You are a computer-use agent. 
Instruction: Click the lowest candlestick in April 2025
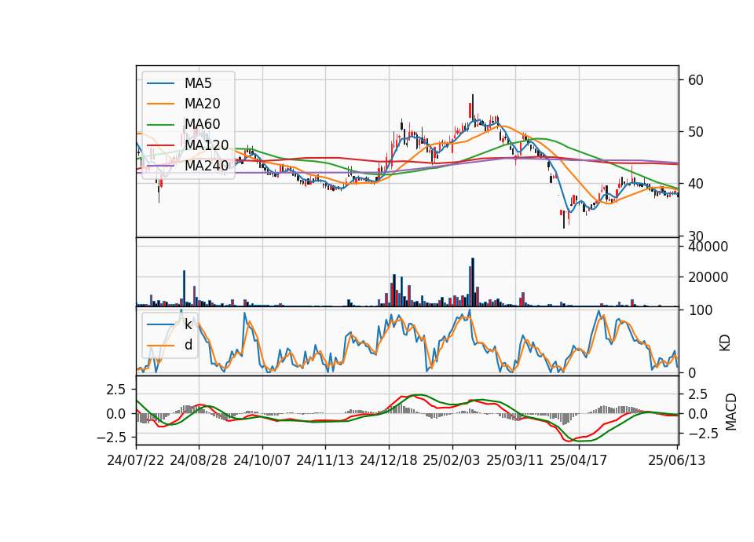click(x=564, y=219)
